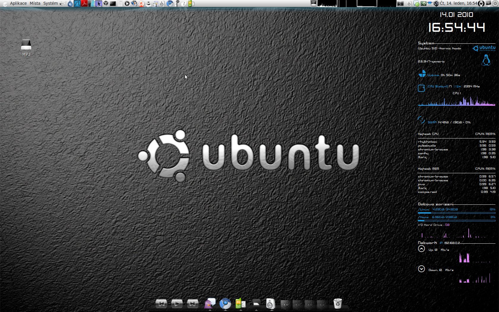Open the green phone mail launcher in the panel

(x=191, y=4)
